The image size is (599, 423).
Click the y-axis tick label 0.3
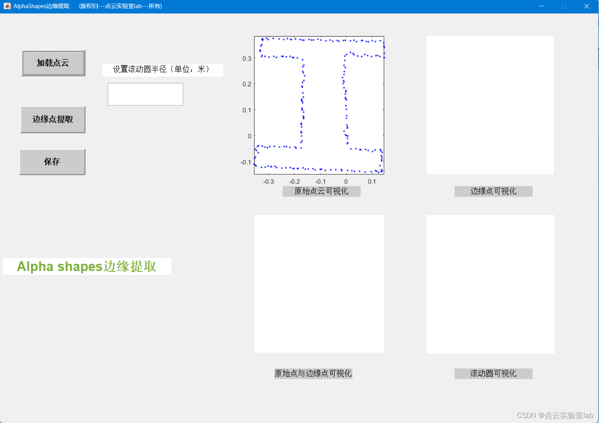[247, 59]
